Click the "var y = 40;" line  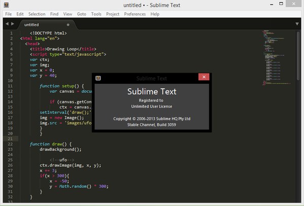(x=43, y=76)
